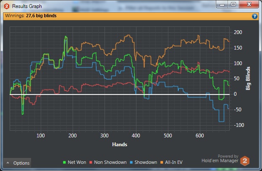Click the Big Blinds axis title

pyautogui.click(x=248, y=79)
